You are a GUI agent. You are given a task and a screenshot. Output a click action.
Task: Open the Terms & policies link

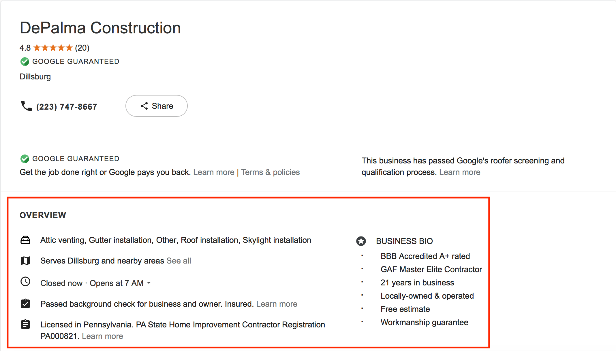tap(271, 172)
